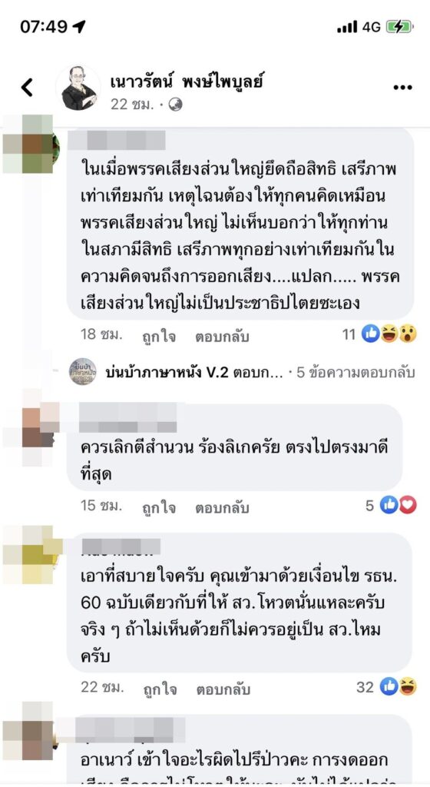View the 11 reactions on first comment
The width and height of the screenshot is (430, 787).
coord(380,334)
